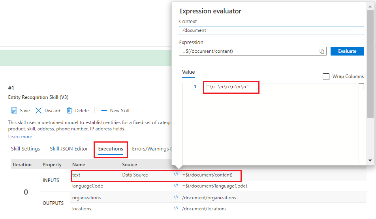Screen dimensions: 376x219
Task: Open evaluator icon for organizations output
Action: pyautogui.click(x=176, y=197)
